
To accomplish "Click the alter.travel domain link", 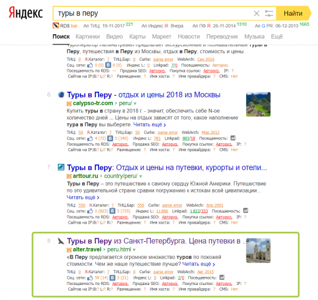I will click(x=87, y=249).
